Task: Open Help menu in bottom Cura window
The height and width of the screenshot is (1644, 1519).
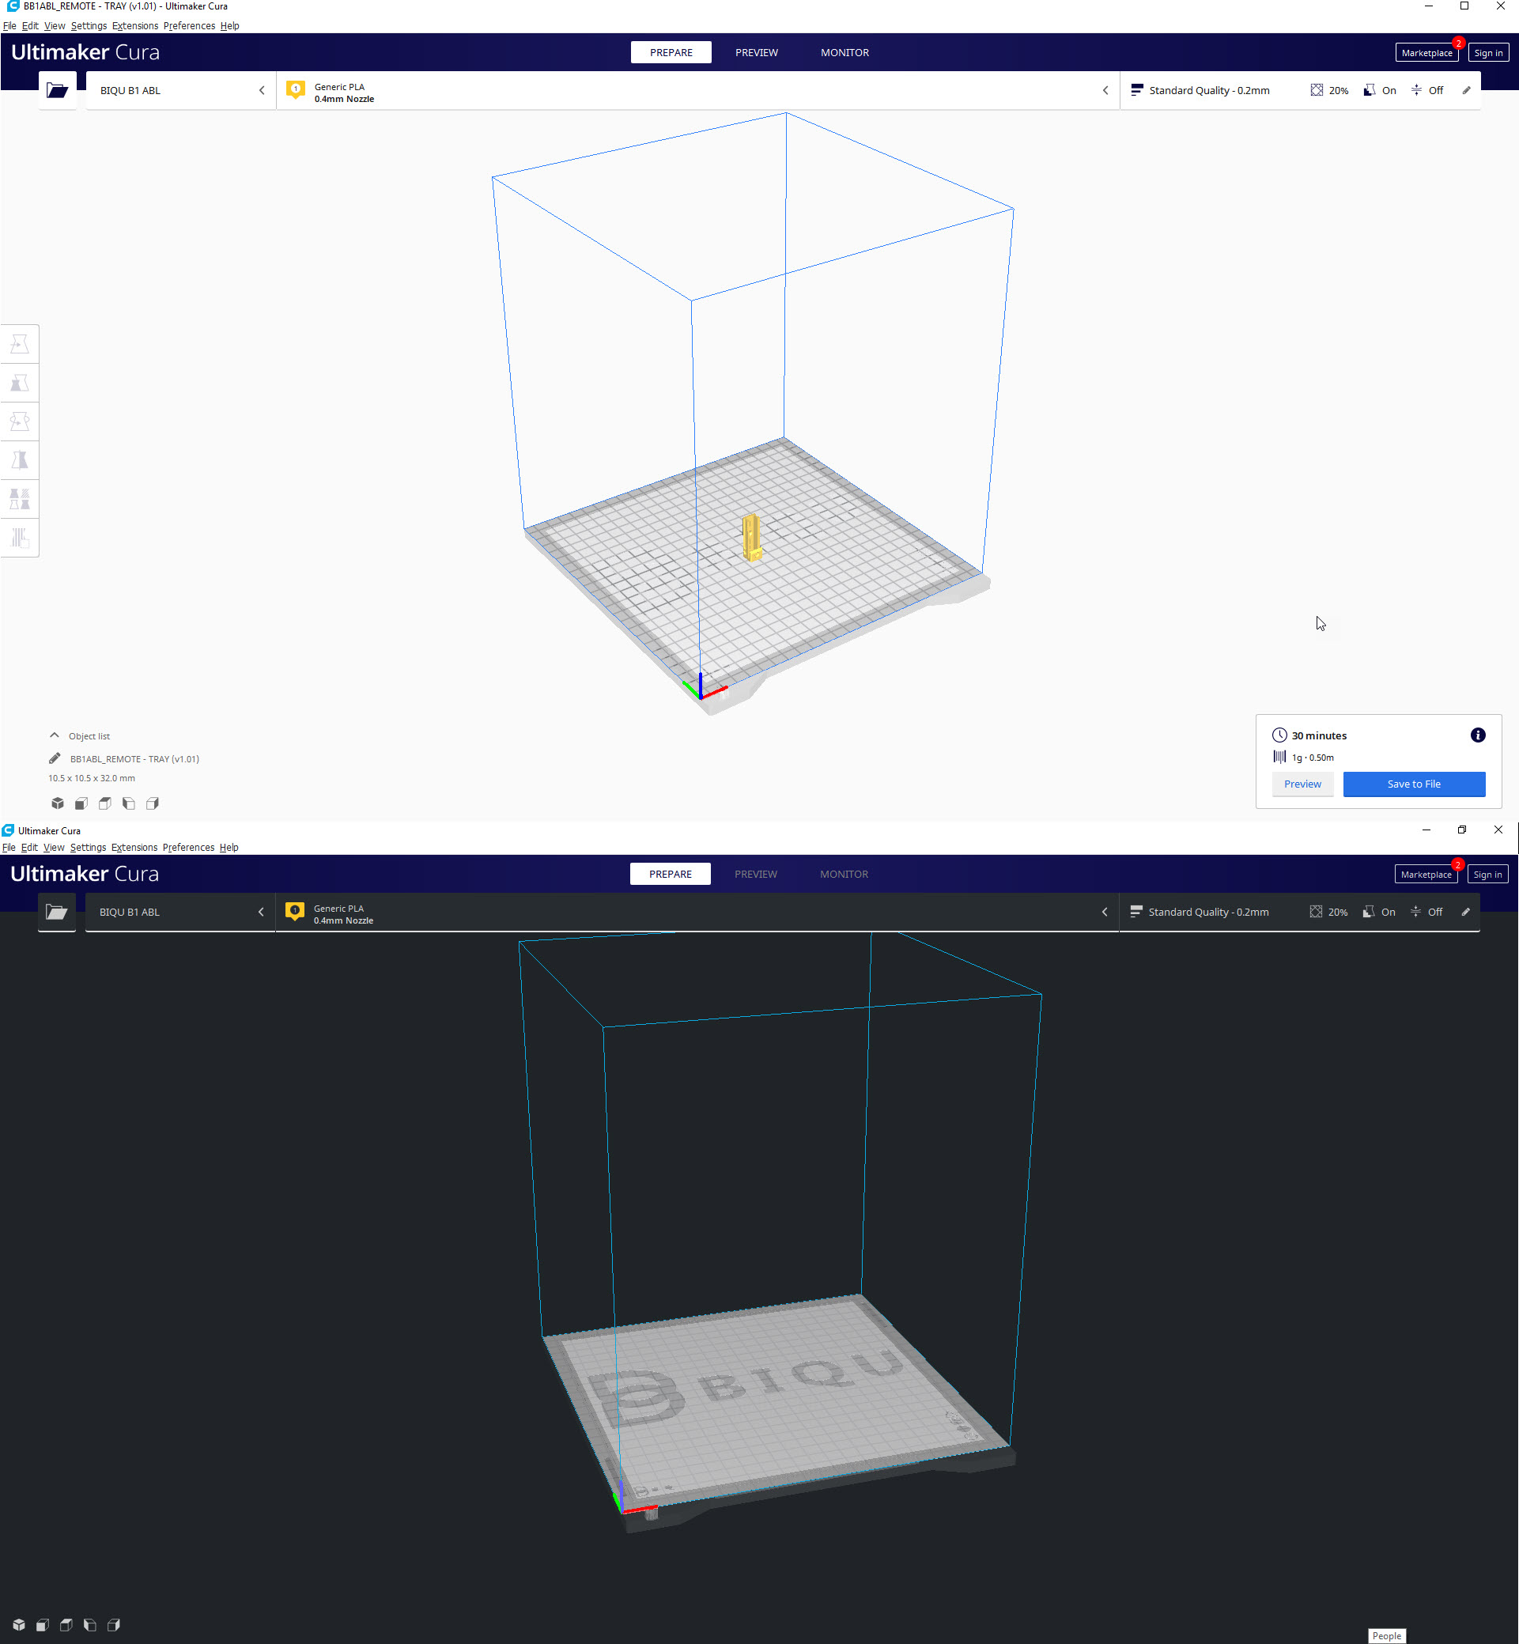Action: click(x=229, y=848)
